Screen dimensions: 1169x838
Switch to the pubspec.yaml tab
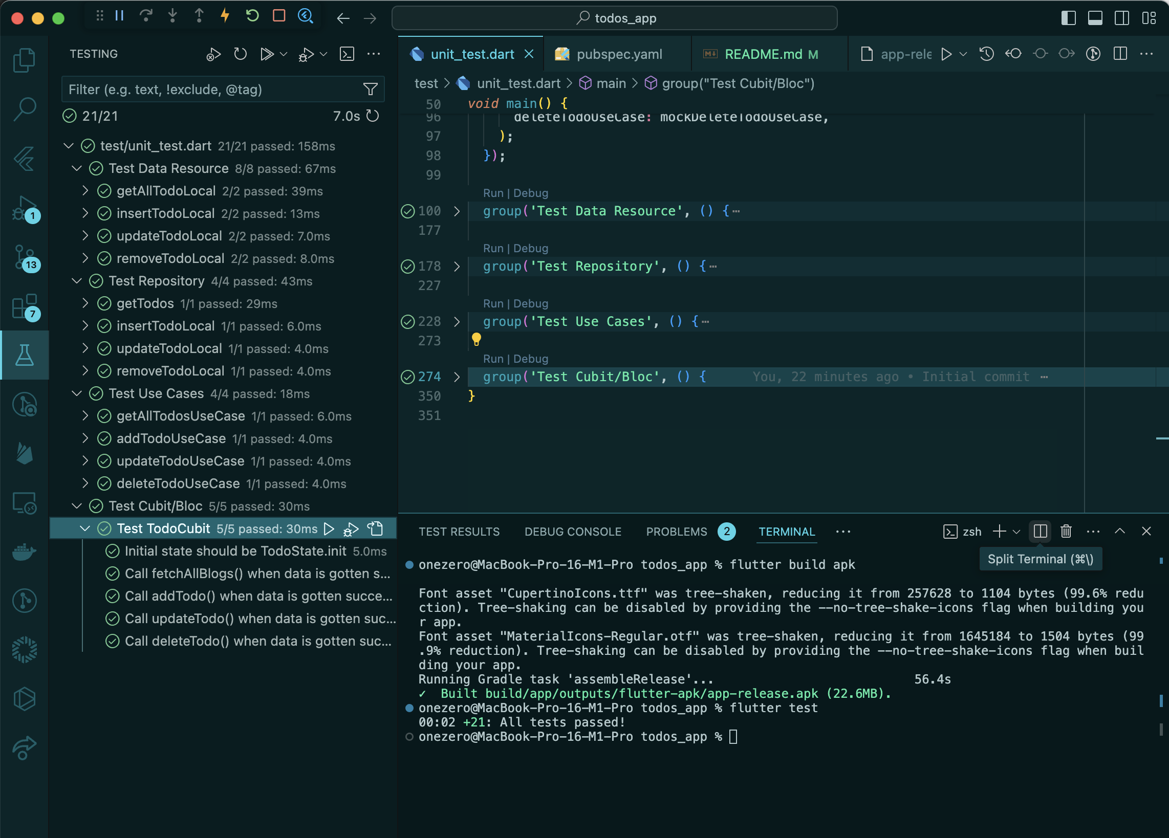click(x=618, y=54)
